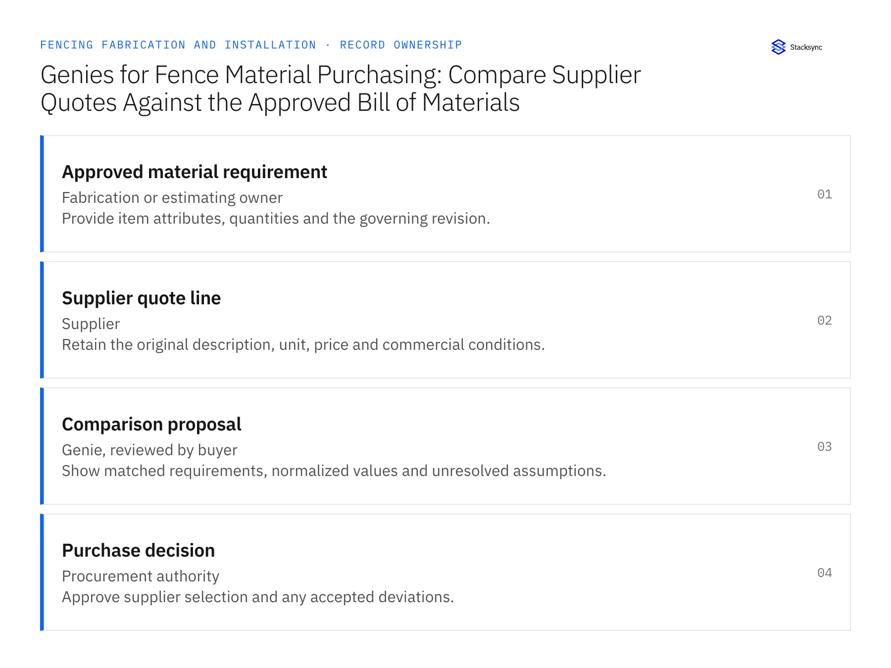Click step number 03
Screen dimensions: 891x668
coord(824,446)
